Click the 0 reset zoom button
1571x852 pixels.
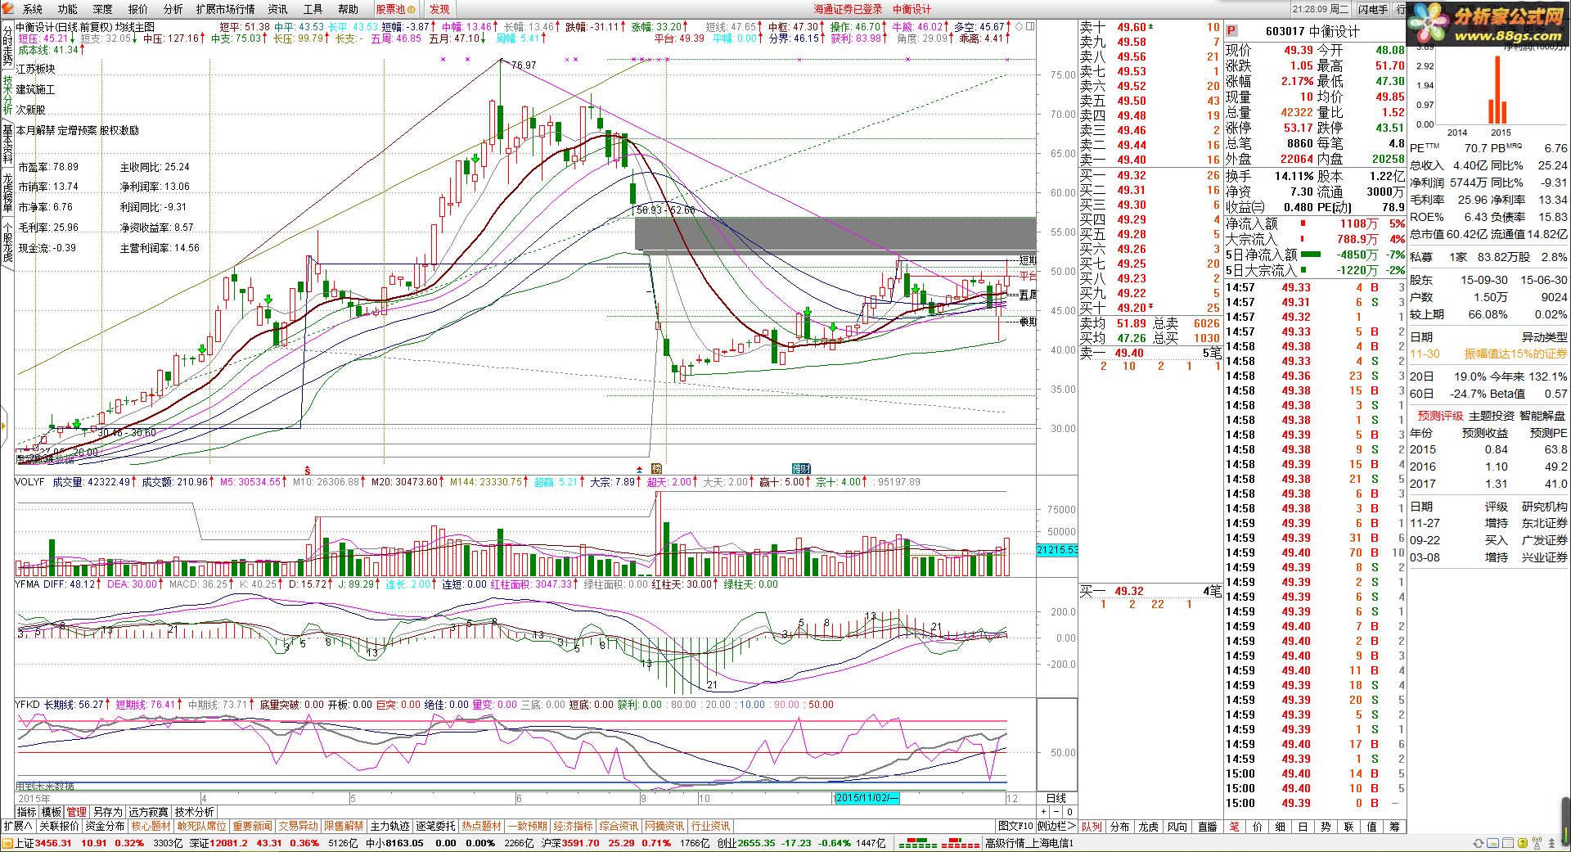pyautogui.click(x=1069, y=813)
